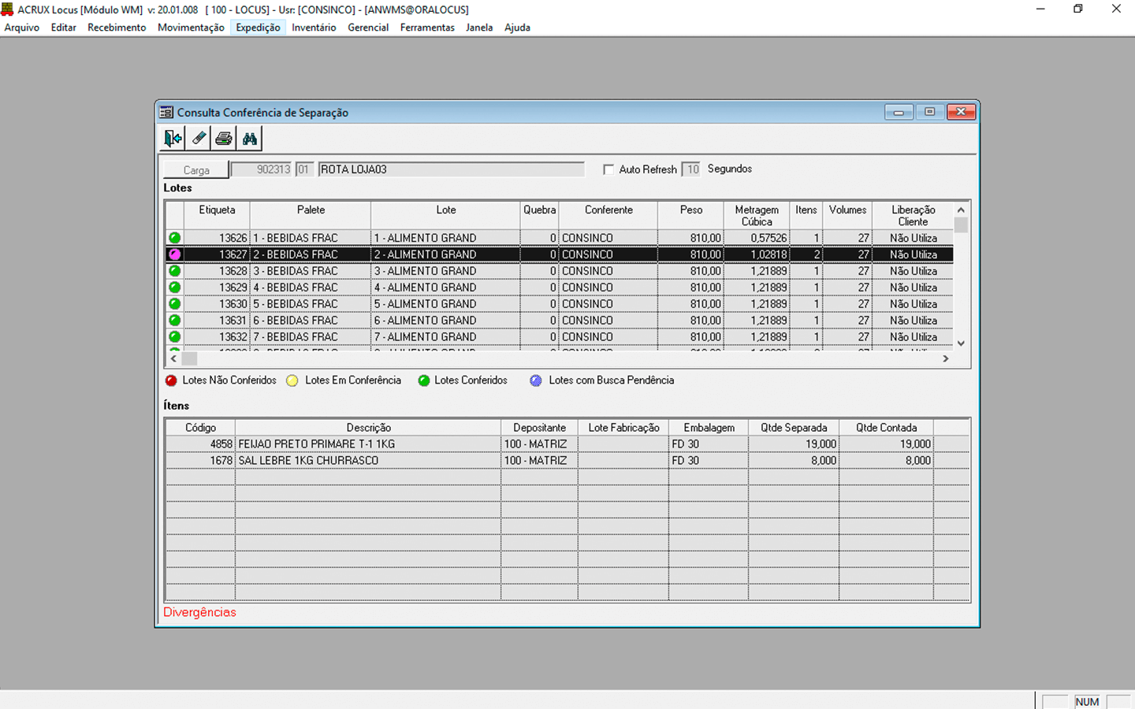Click the green status icon for label 13626
This screenshot has width=1135, height=709.
point(175,238)
